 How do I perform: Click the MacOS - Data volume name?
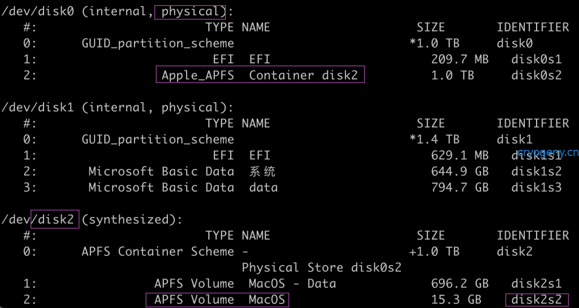pyautogui.click(x=292, y=284)
